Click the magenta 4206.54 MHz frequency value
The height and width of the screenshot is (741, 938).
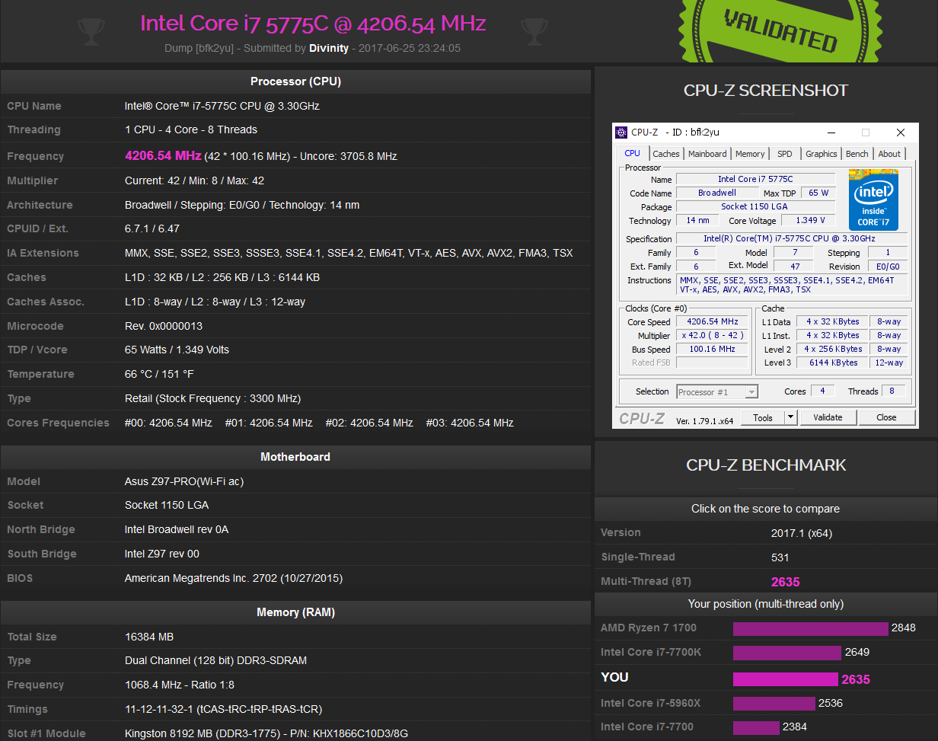tap(163, 155)
